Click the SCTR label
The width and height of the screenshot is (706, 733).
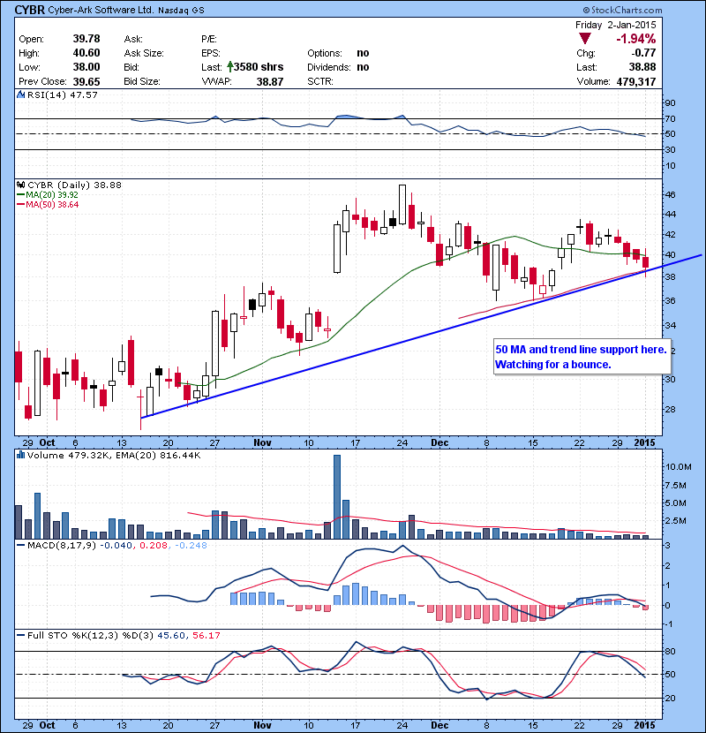click(x=320, y=81)
